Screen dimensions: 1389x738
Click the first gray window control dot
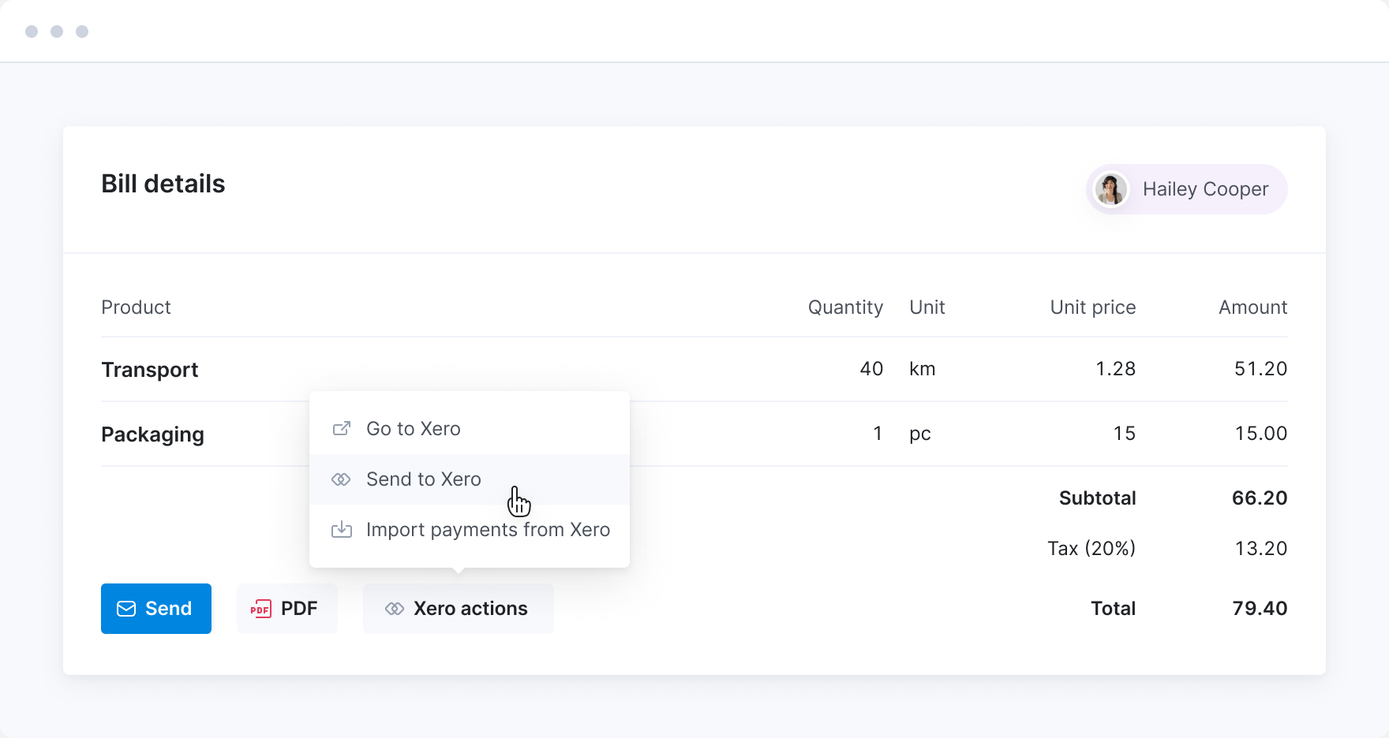click(32, 32)
